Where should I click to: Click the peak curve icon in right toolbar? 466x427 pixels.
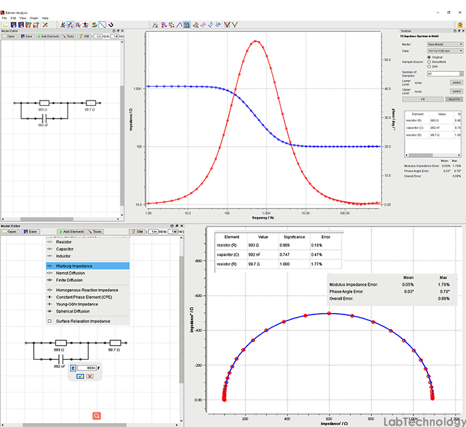pyautogui.click(x=179, y=25)
